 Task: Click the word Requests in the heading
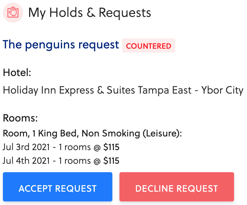125,13
